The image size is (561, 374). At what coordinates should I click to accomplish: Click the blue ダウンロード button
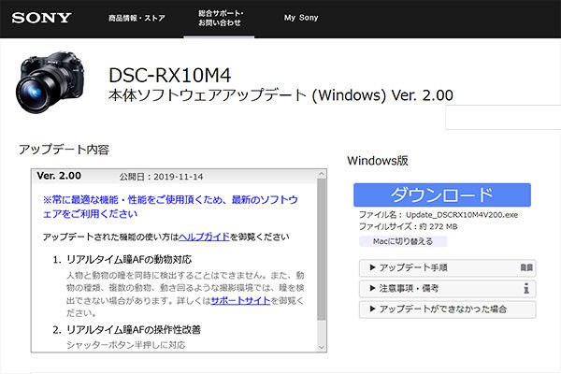[442, 194]
